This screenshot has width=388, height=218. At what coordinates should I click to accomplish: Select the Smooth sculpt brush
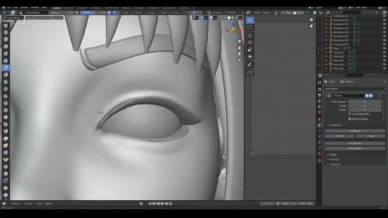tap(5, 89)
